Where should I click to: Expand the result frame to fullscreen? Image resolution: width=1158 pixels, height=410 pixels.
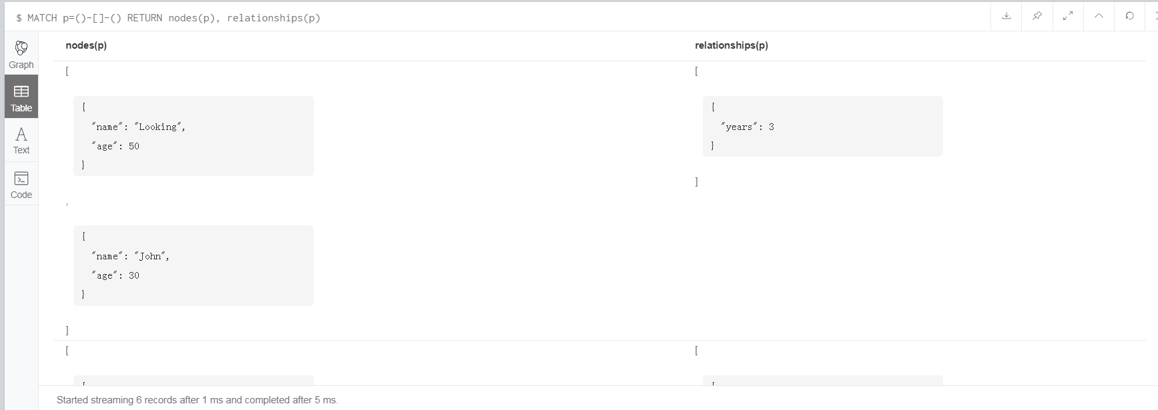[1068, 16]
